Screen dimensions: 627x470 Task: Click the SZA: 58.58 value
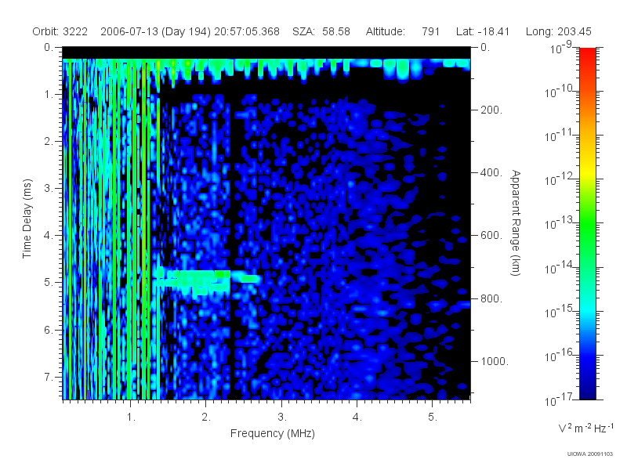coord(321,31)
